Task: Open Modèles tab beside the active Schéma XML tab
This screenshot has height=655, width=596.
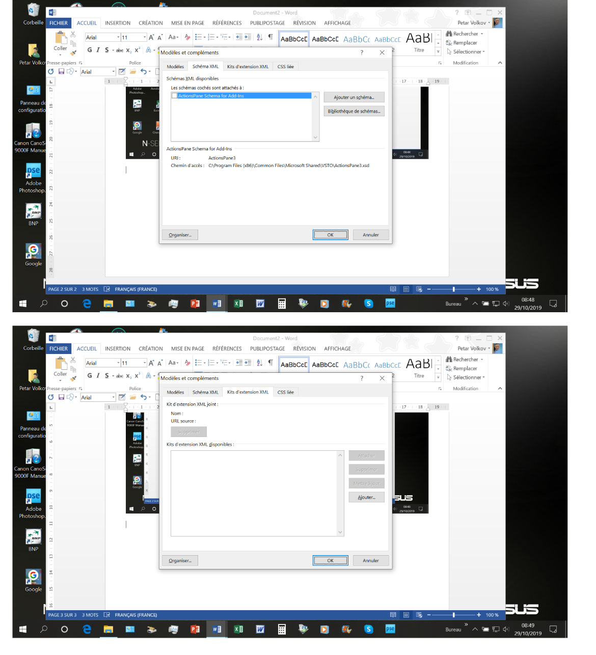Action: pyautogui.click(x=175, y=67)
